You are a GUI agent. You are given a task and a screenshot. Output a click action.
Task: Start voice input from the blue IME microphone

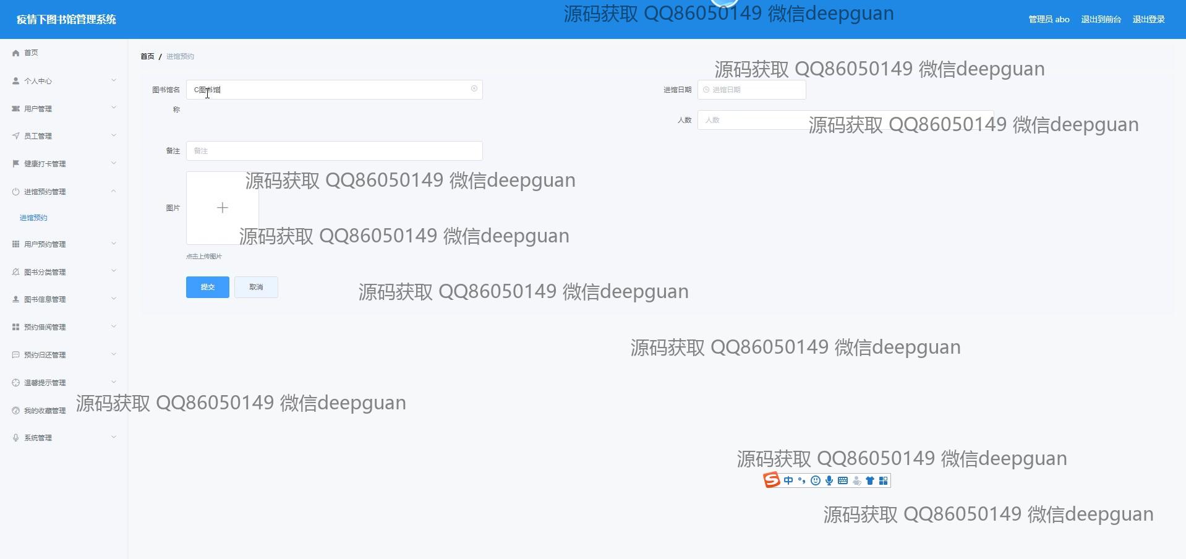(x=829, y=480)
